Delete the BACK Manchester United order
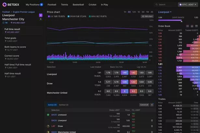Viewport: 200px width, 133px height. click(152, 132)
